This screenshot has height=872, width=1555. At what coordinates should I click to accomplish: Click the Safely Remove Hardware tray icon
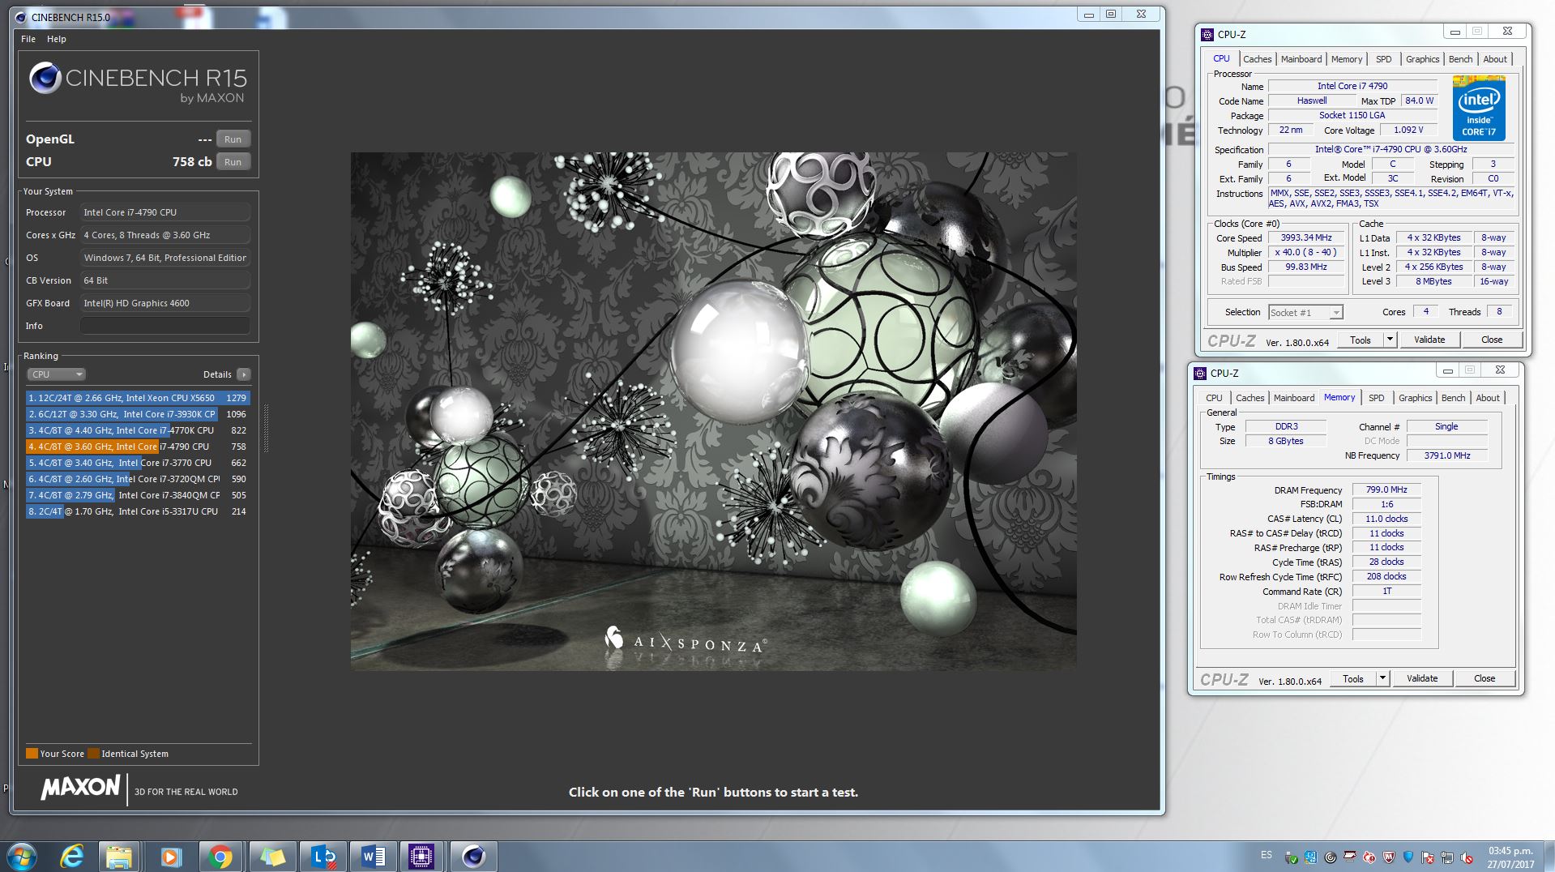pos(1292,857)
